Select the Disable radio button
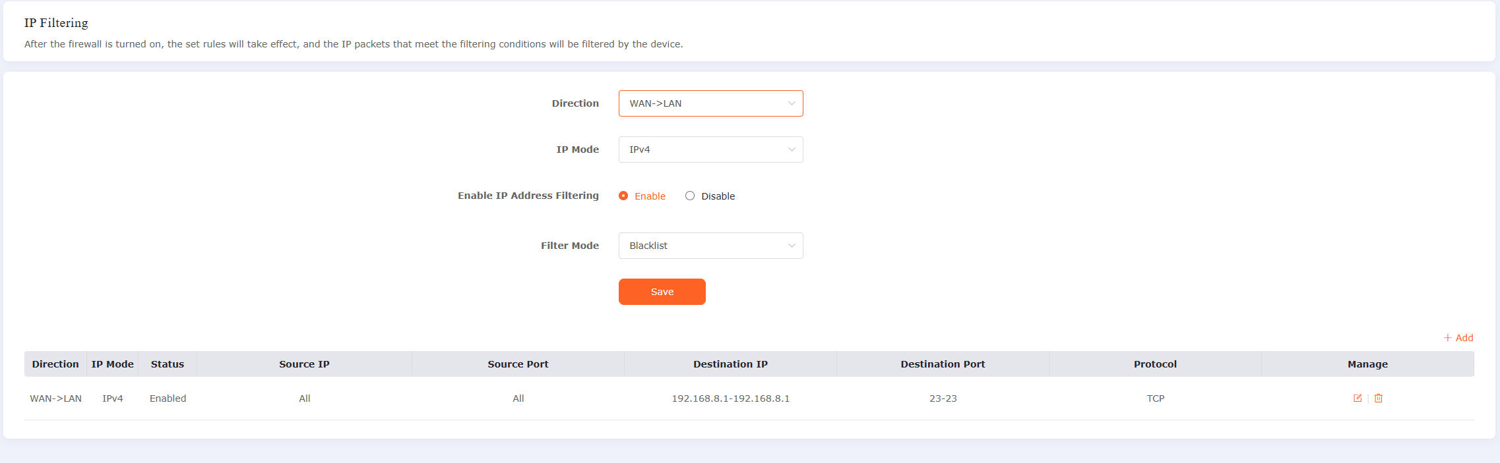The image size is (1500, 463). (690, 196)
